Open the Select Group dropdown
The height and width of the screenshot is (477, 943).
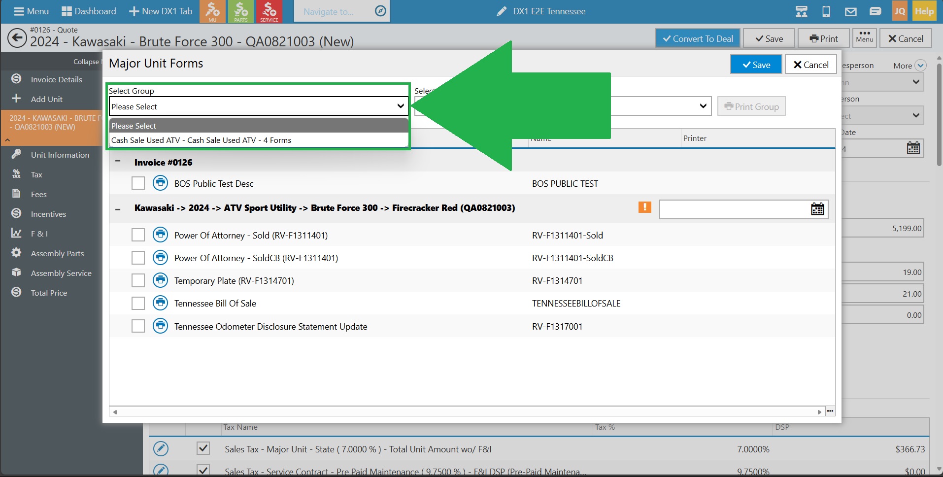pyautogui.click(x=259, y=106)
